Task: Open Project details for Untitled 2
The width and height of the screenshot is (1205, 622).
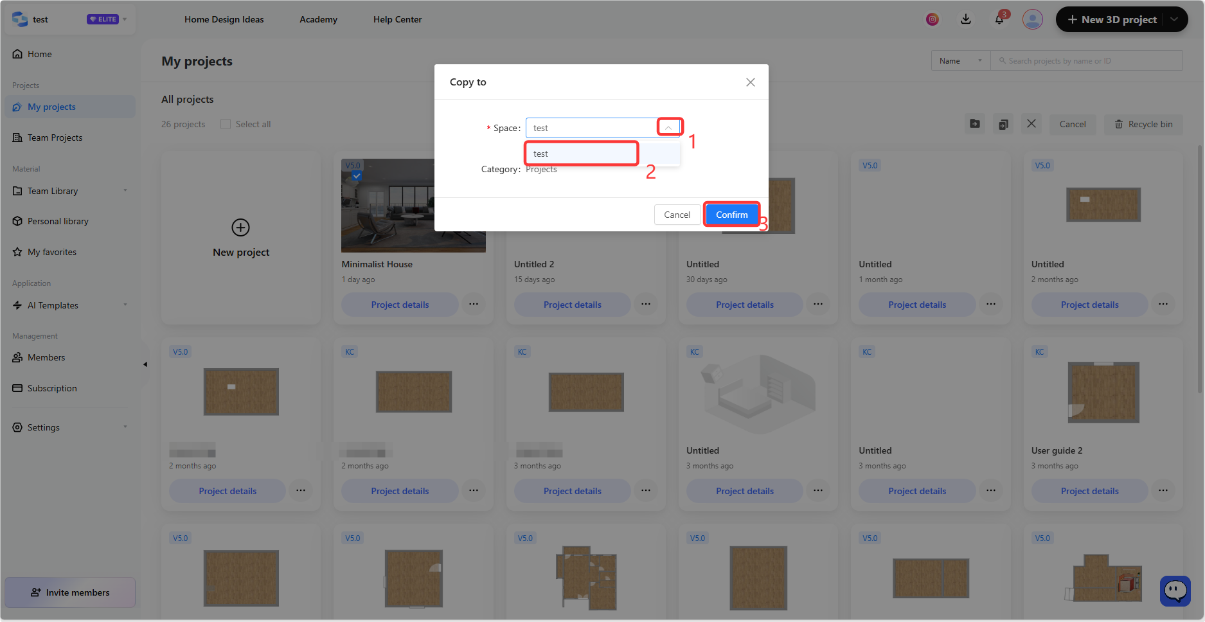Action: 572,305
